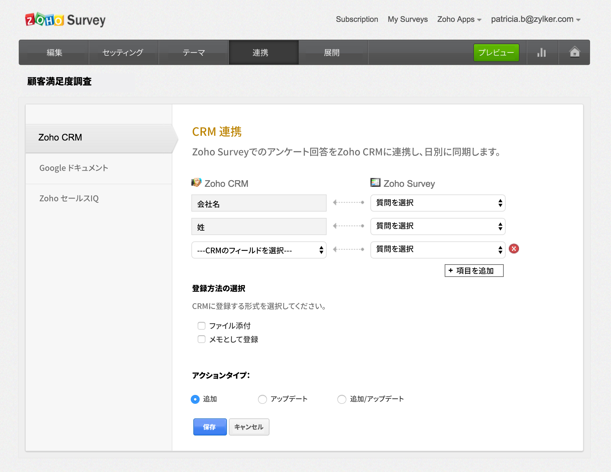The height and width of the screenshot is (472, 611).
Task: Expand the patricia.b@zylker.com account menu
Action: tap(535, 19)
